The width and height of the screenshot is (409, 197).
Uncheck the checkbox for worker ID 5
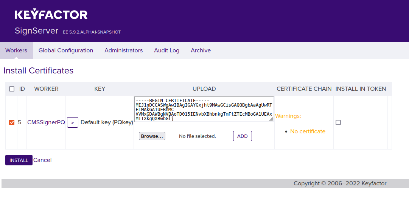click(x=12, y=122)
